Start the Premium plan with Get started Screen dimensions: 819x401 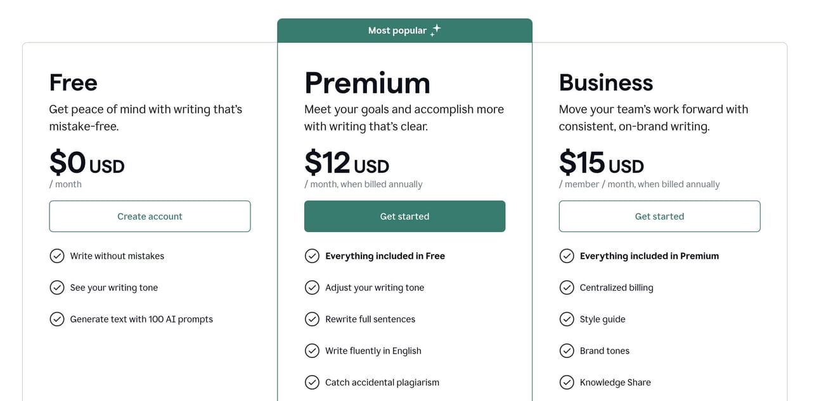coord(404,216)
